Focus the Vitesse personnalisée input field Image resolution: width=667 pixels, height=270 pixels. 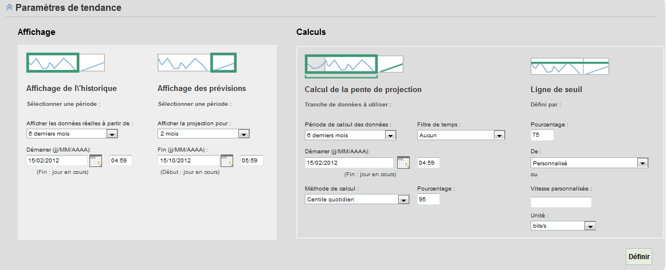pyautogui.click(x=561, y=202)
